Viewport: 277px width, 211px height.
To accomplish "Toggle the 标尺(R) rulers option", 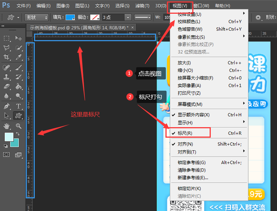I will (x=209, y=133).
